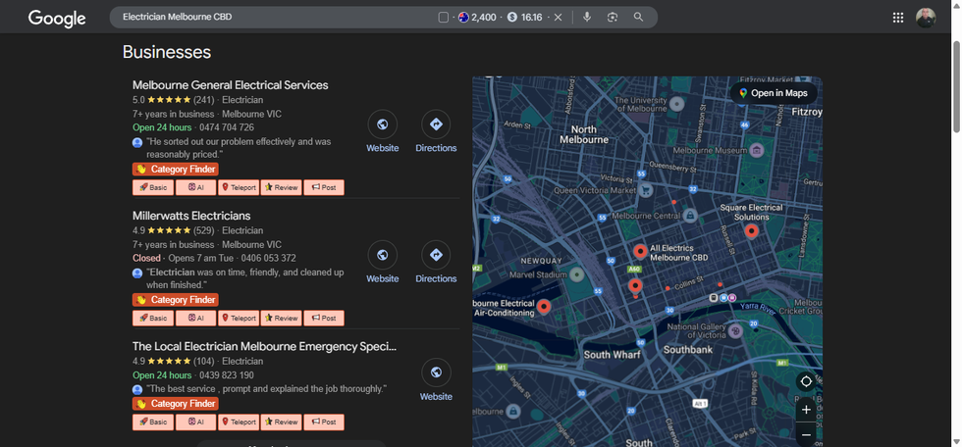Clear the search box text

(558, 17)
